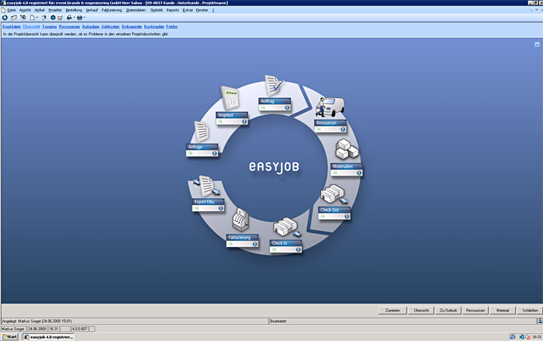
Task: Click the Zu Outlook button
Action: click(448, 310)
